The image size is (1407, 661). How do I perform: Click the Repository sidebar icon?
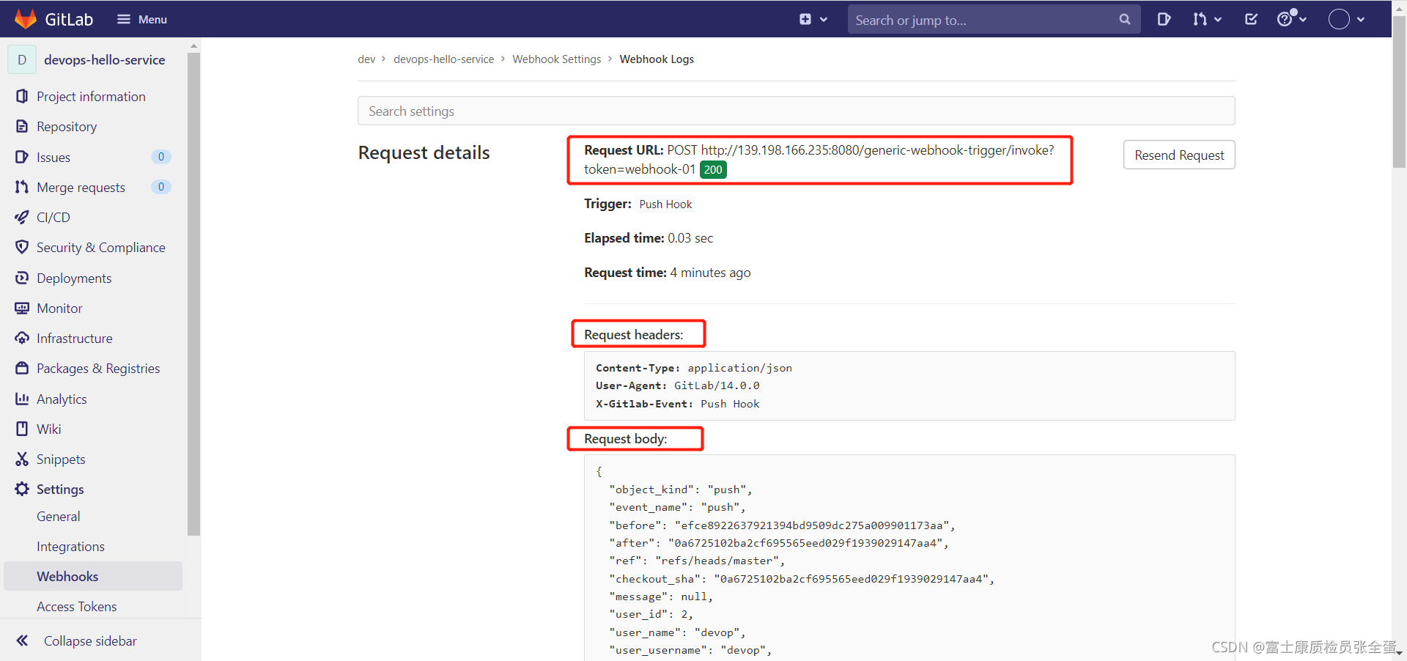22,126
